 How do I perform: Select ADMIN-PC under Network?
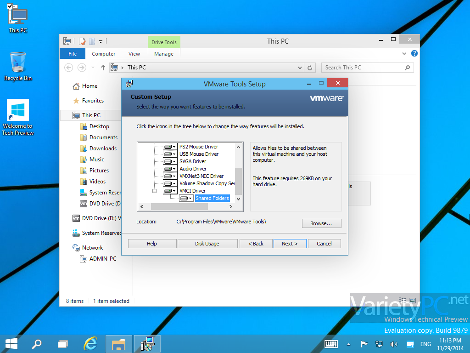(x=103, y=259)
